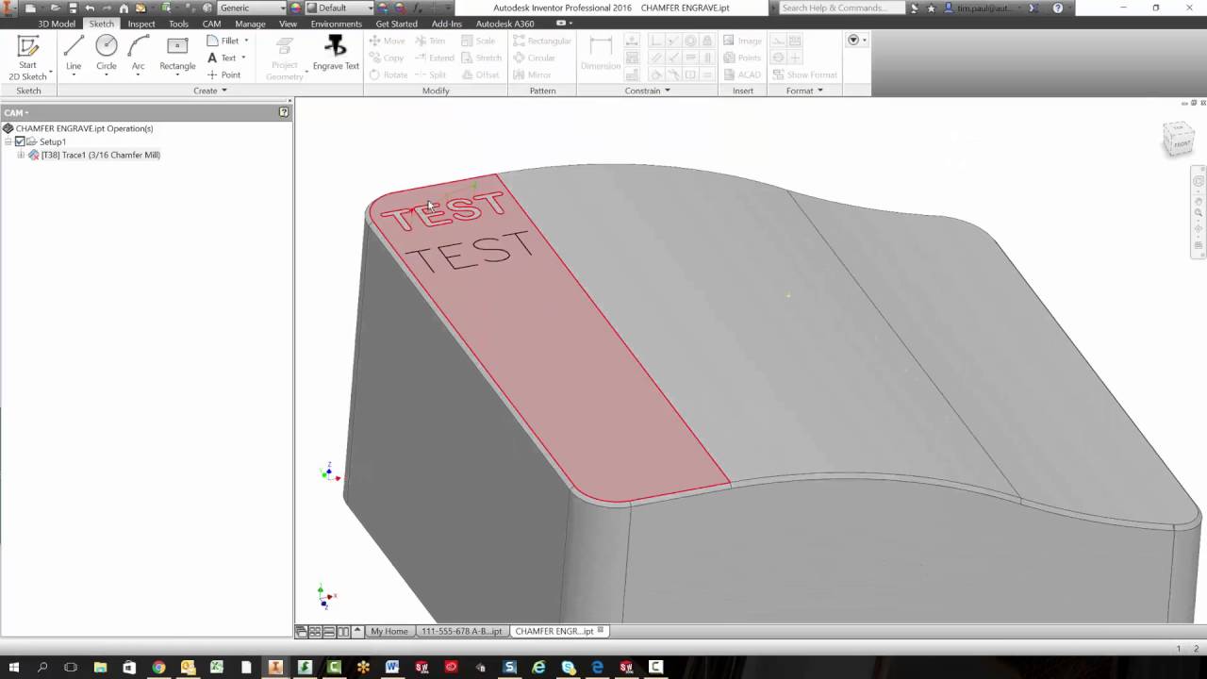Create new file from quick access toolbar
1207x679 pixels.
(x=31, y=8)
